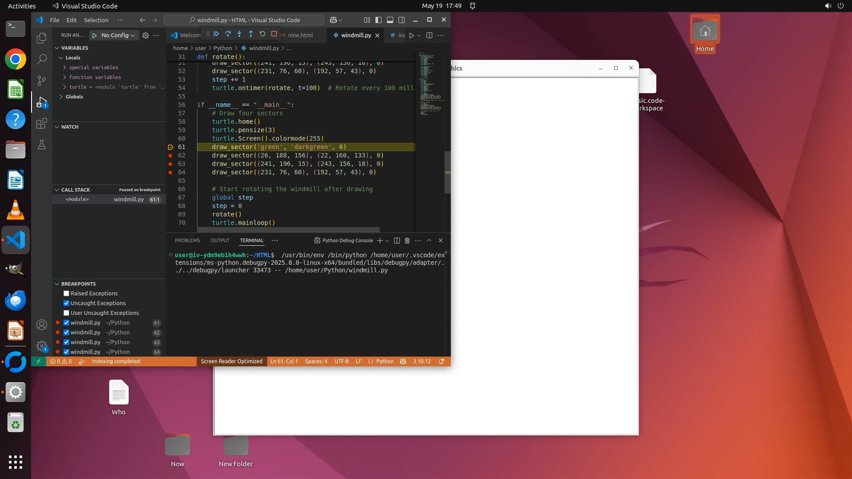
Task: Switch to the PROBLEMS panel tab
Action: [187, 241]
